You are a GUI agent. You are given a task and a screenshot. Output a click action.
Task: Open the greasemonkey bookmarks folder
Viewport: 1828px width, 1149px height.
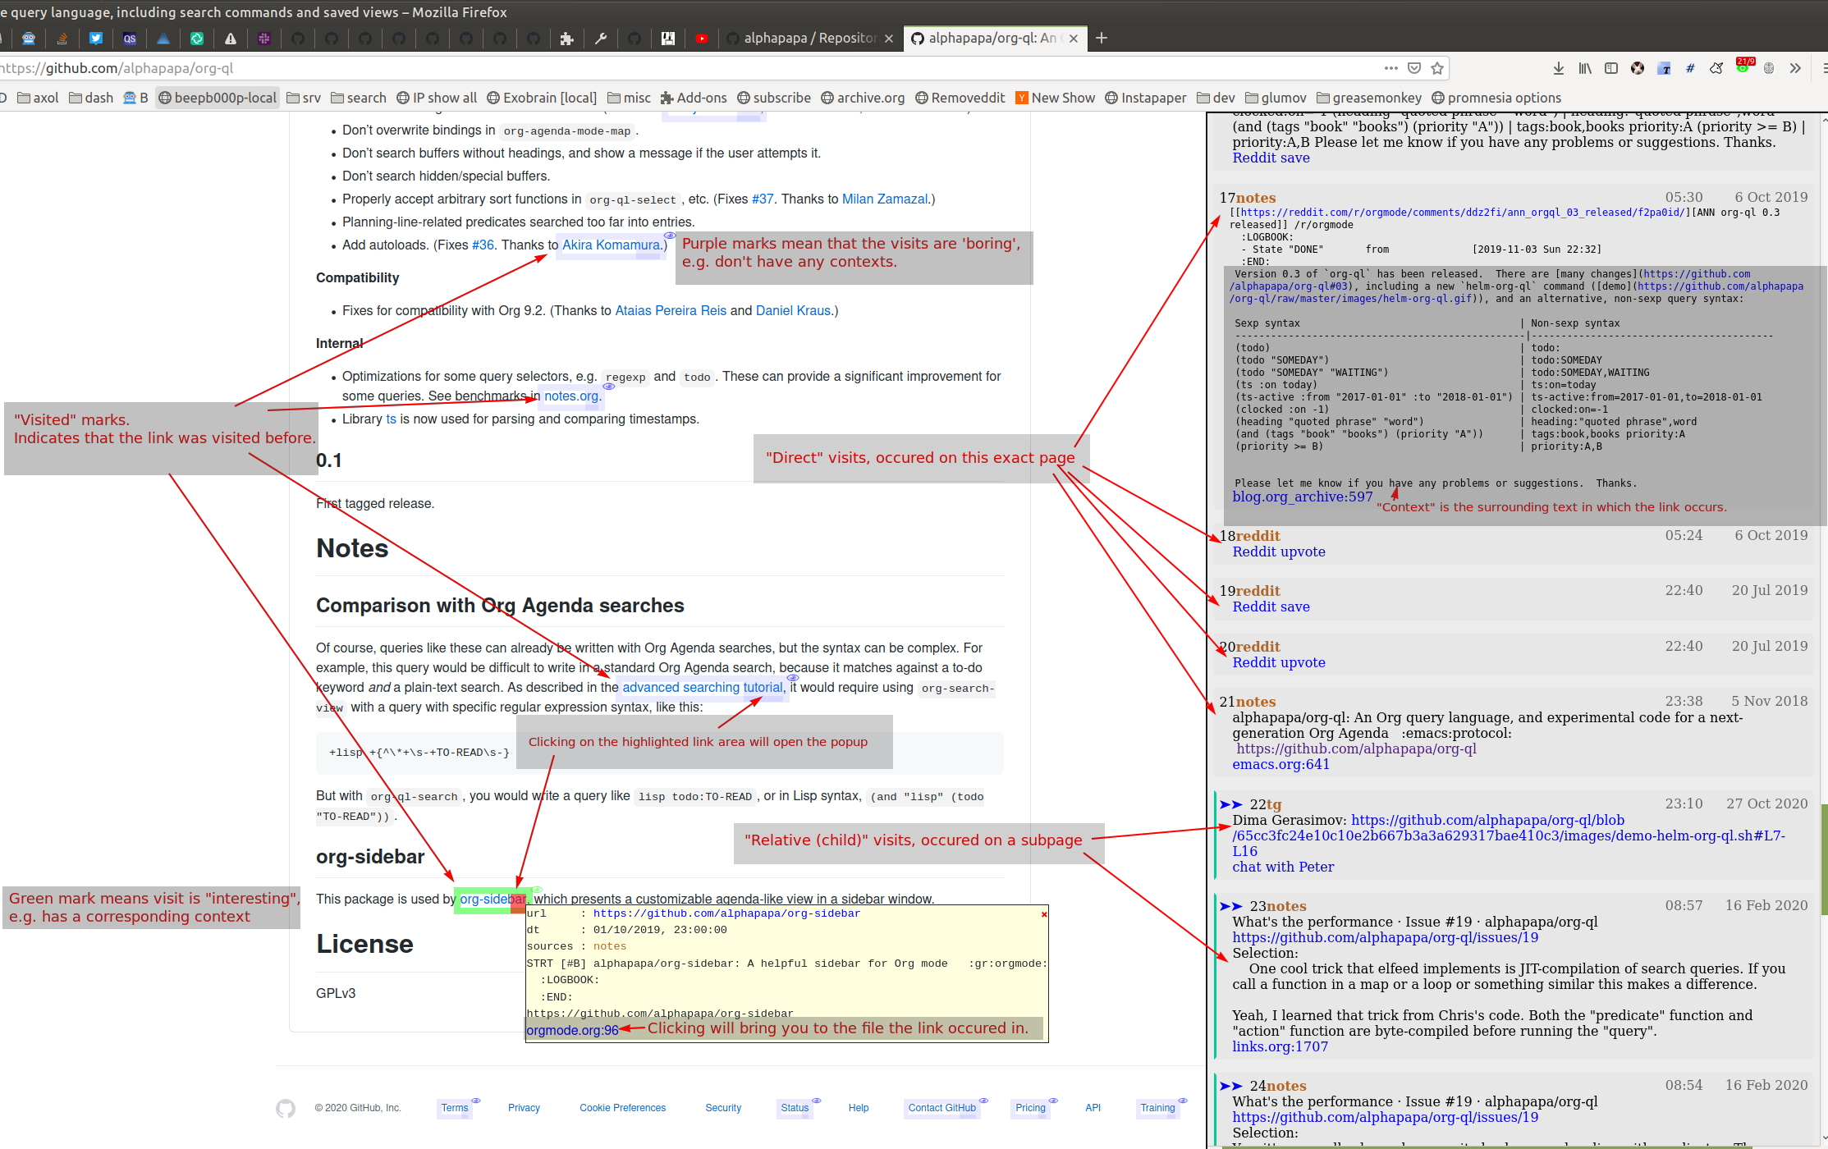[x=1369, y=98]
